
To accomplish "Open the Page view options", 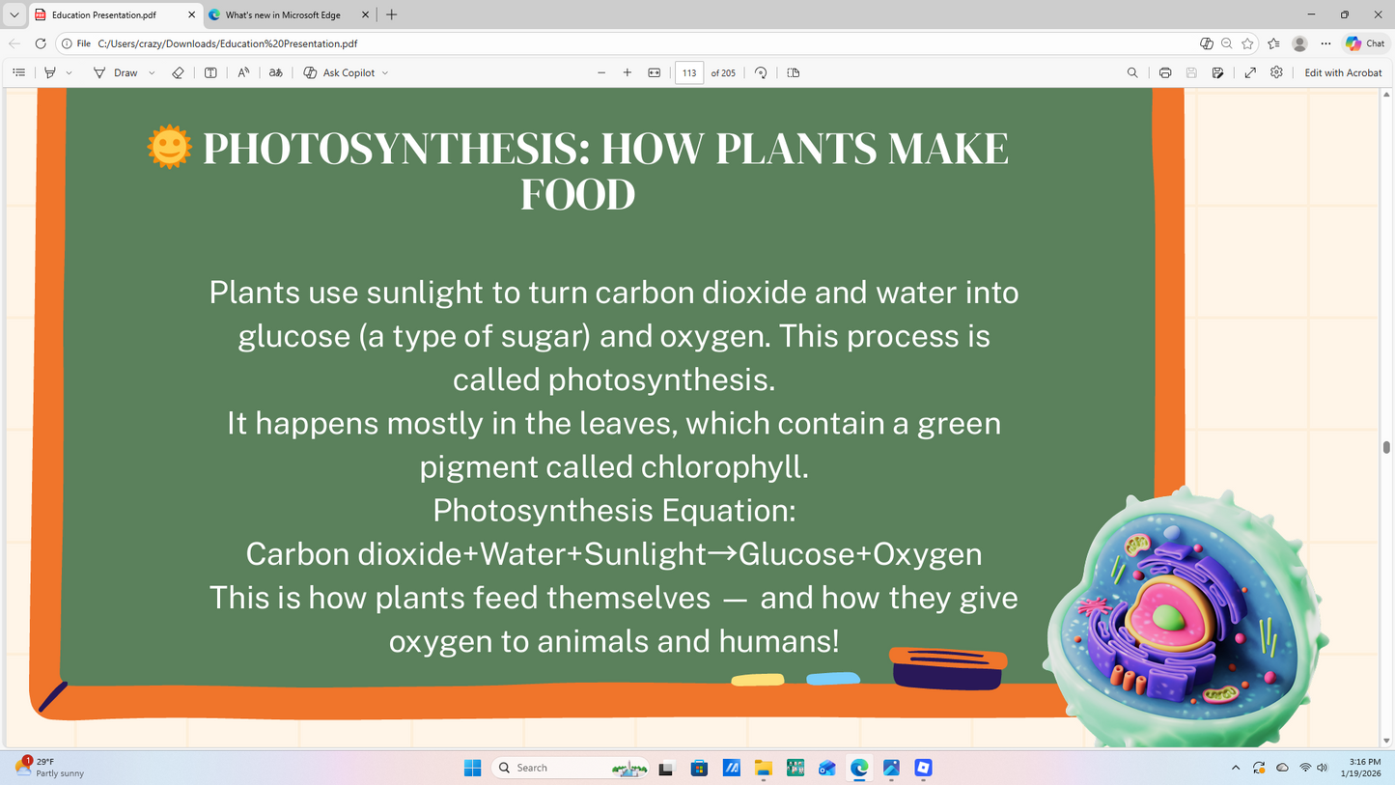I will 794,72.
